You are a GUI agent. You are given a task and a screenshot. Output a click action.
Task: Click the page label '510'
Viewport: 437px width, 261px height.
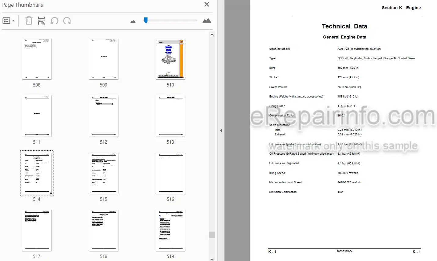[170, 85]
